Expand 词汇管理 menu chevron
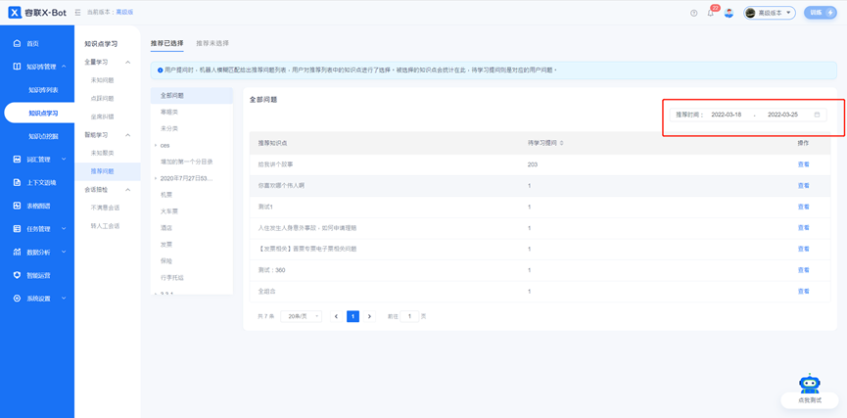The image size is (847, 418). (64, 160)
